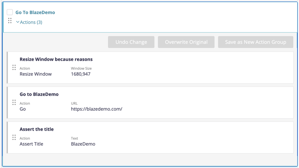Click the Window Size value 1680,947

click(x=81, y=74)
